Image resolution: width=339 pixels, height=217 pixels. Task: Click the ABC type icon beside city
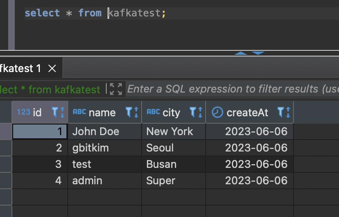153,112
